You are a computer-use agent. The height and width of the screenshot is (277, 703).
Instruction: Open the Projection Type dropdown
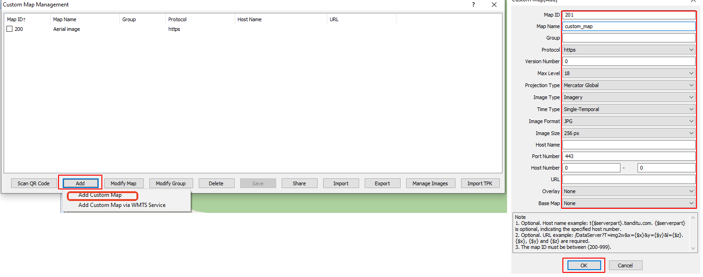click(x=629, y=85)
